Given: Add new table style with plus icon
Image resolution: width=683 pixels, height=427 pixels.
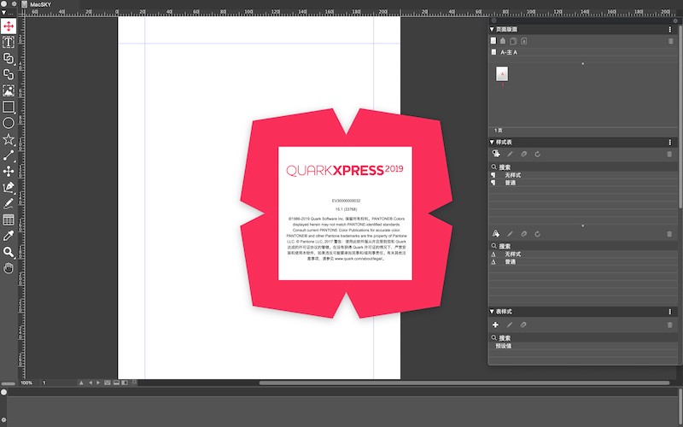Looking at the screenshot, I should 495,325.
